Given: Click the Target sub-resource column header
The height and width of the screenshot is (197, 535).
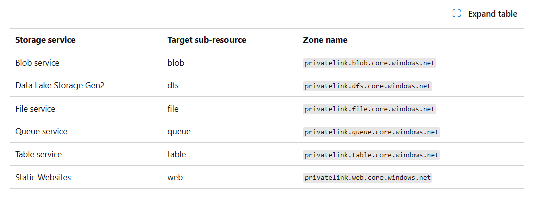Looking at the screenshot, I should [206, 40].
